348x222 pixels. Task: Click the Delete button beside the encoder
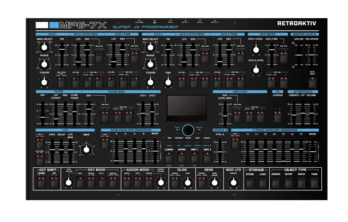pyautogui.click(x=199, y=133)
